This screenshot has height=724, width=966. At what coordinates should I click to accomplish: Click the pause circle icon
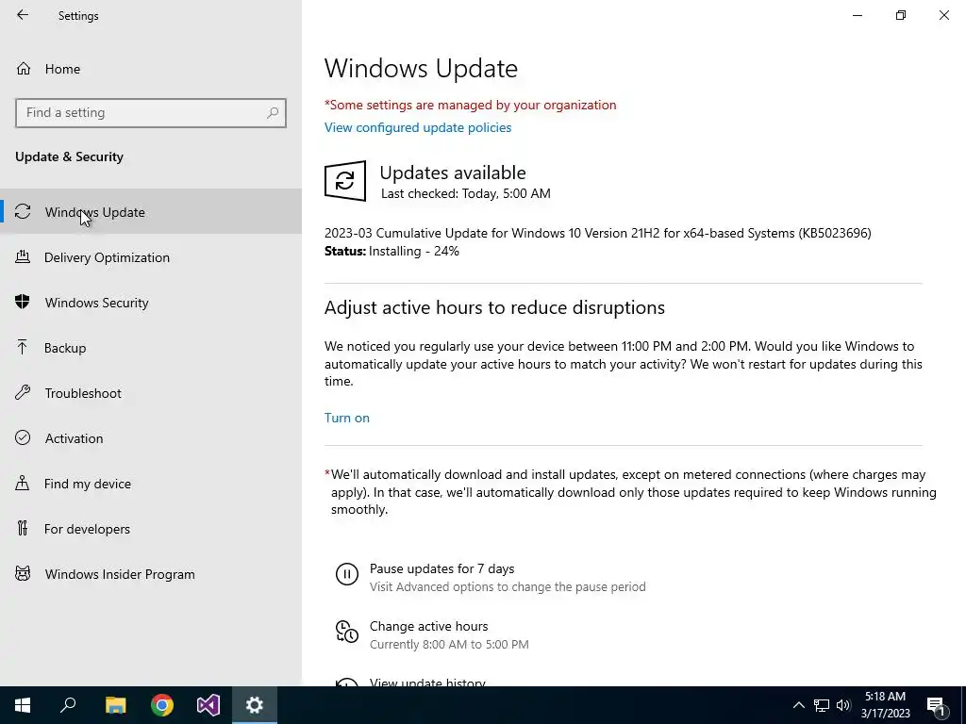(x=347, y=574)
